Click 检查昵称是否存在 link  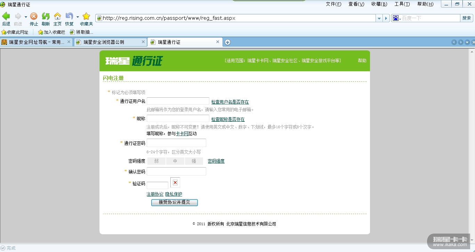(x=228, y=119)
